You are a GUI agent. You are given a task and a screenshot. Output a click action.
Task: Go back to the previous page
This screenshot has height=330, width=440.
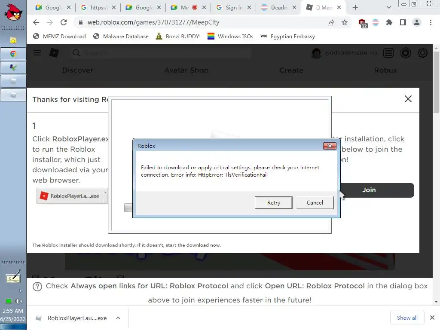[36, 22]
